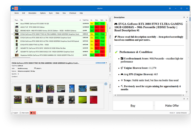Open the solid green striped picture thumbnail

tap(83, 100)
